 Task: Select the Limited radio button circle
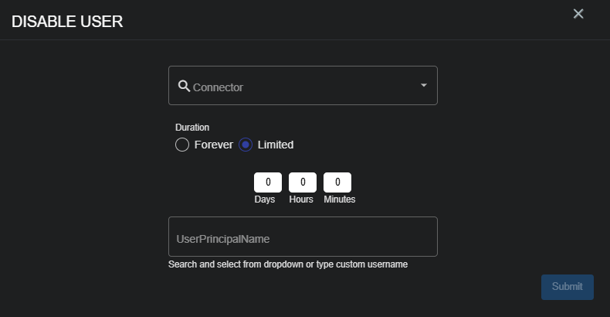click(x=246, y=145)
